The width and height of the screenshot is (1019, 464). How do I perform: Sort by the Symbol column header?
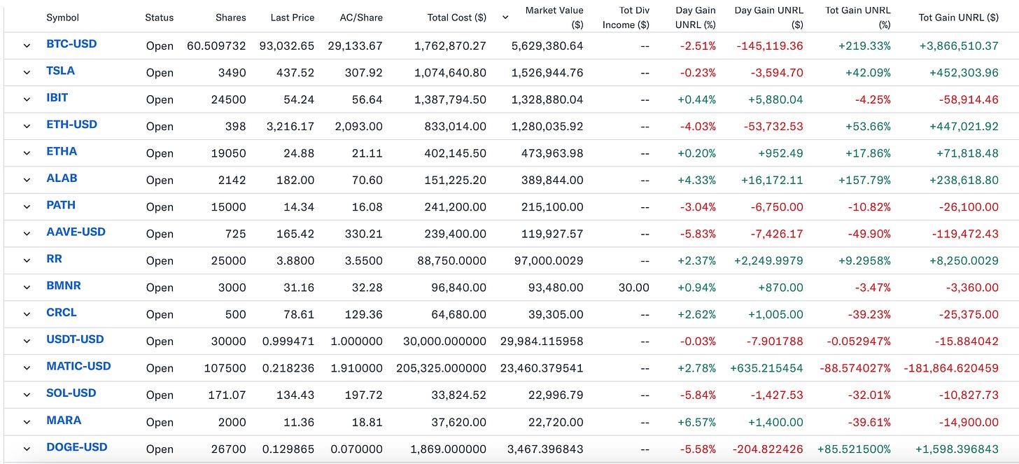click(62, 17)
